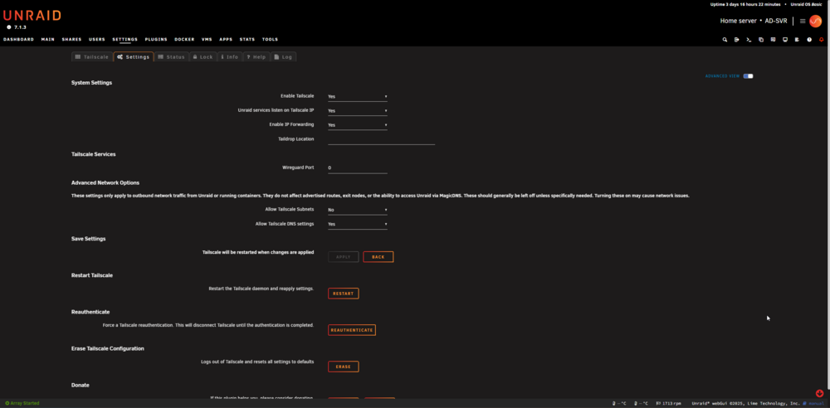
Task: Open the Log tab
Action: coord(283,56)
